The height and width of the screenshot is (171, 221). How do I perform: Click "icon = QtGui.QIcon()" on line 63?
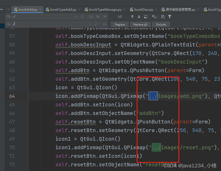86,87
